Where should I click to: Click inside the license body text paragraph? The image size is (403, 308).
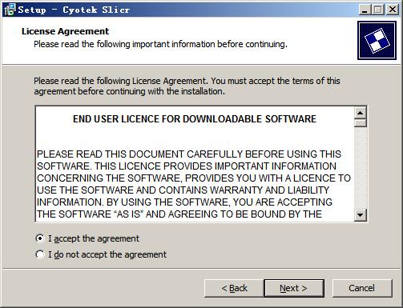tap(194, 184)
